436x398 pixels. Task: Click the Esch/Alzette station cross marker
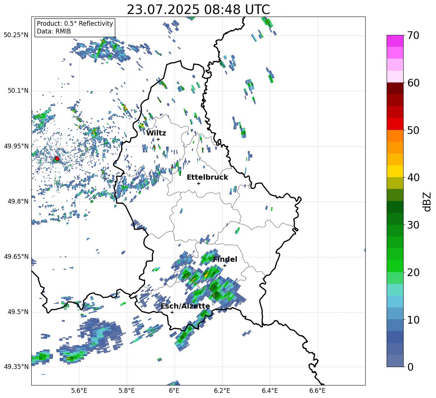tap(172, 312)
